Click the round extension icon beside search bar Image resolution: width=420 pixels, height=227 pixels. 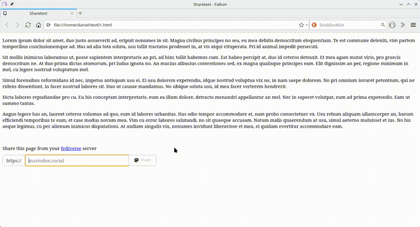tap(392, 25)
